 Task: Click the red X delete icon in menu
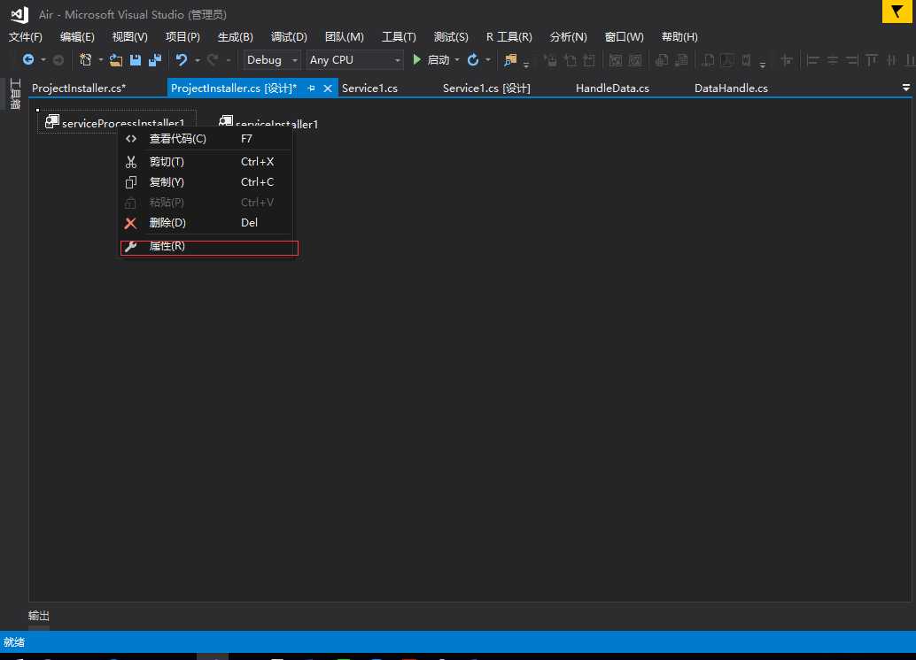pos(131,223)
